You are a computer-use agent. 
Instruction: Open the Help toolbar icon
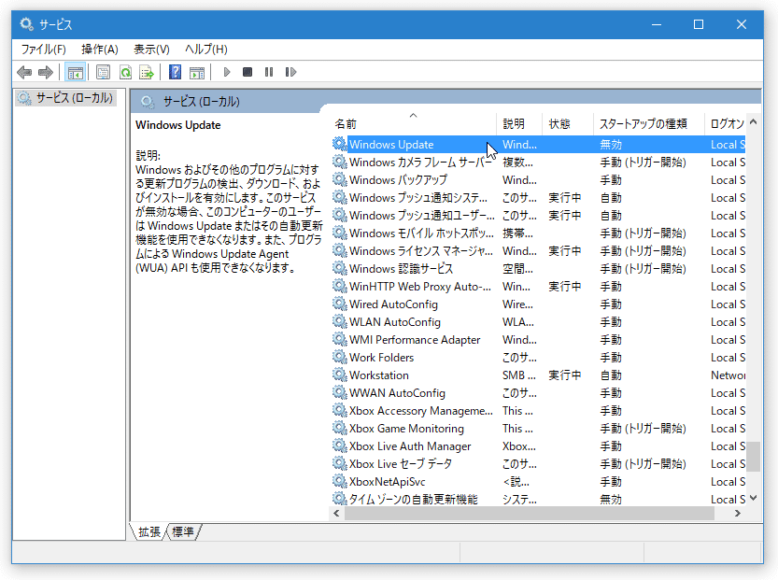[x=175, y=73]
